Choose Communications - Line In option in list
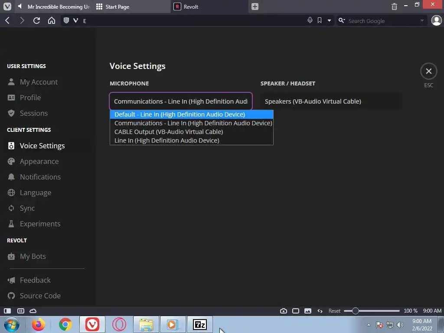 (191, 123)
